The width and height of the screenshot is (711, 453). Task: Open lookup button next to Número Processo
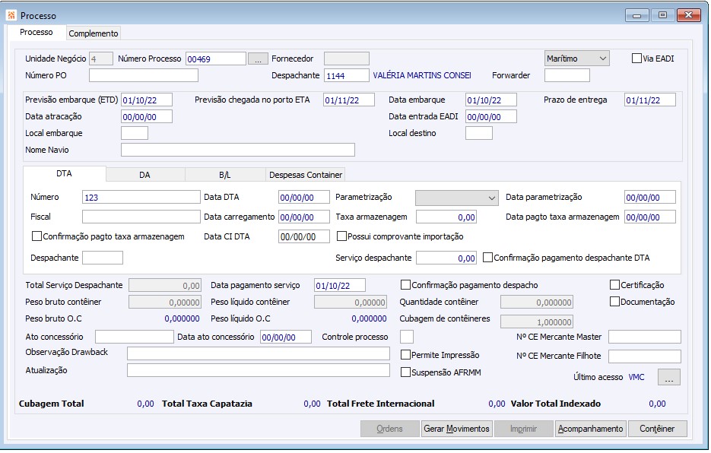(x=258, y=59)
